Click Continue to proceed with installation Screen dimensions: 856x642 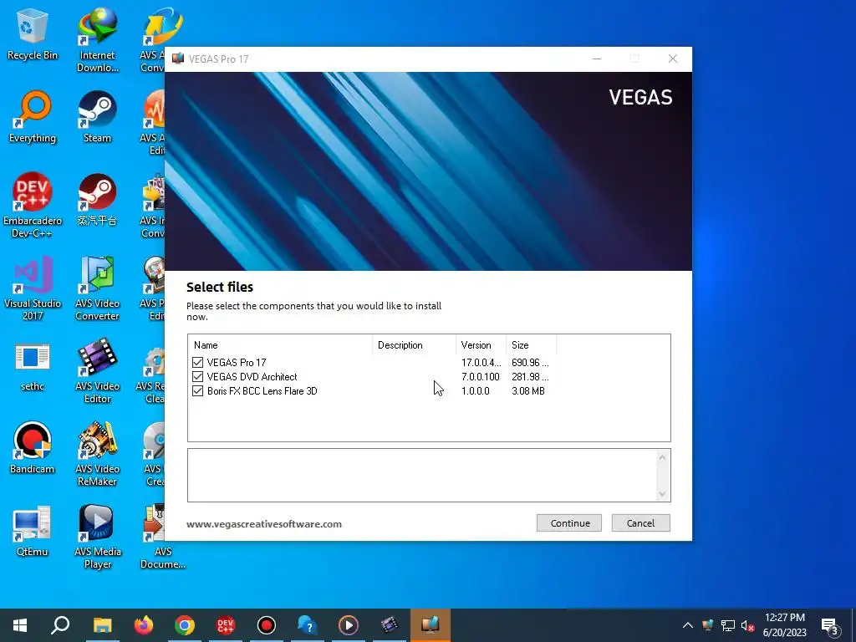[568, 523]
